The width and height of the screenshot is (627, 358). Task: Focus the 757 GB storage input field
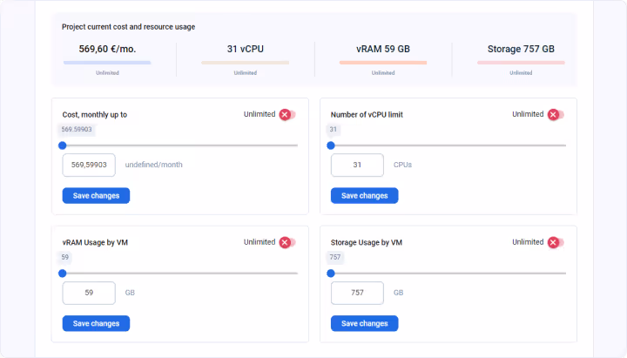click(357, 293)
